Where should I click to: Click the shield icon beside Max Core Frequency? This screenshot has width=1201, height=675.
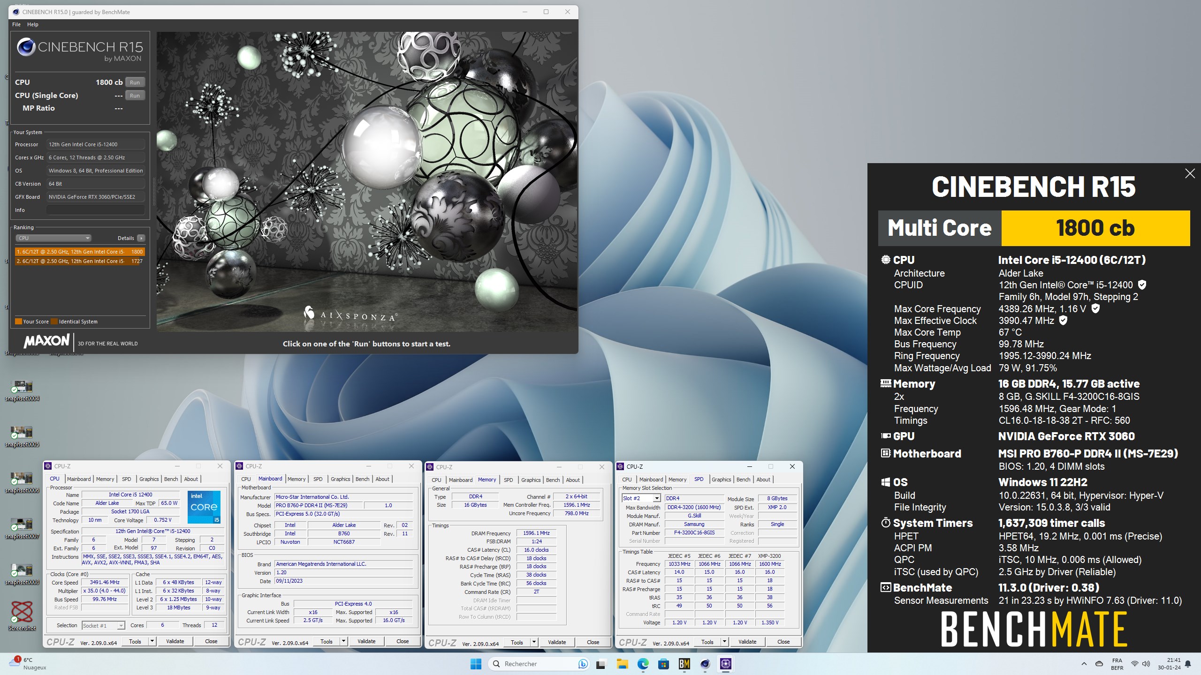click(x=1095, y=308)
